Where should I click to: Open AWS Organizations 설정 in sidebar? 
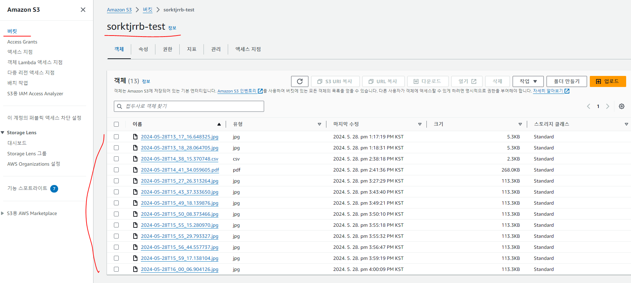tap(34, 164)
